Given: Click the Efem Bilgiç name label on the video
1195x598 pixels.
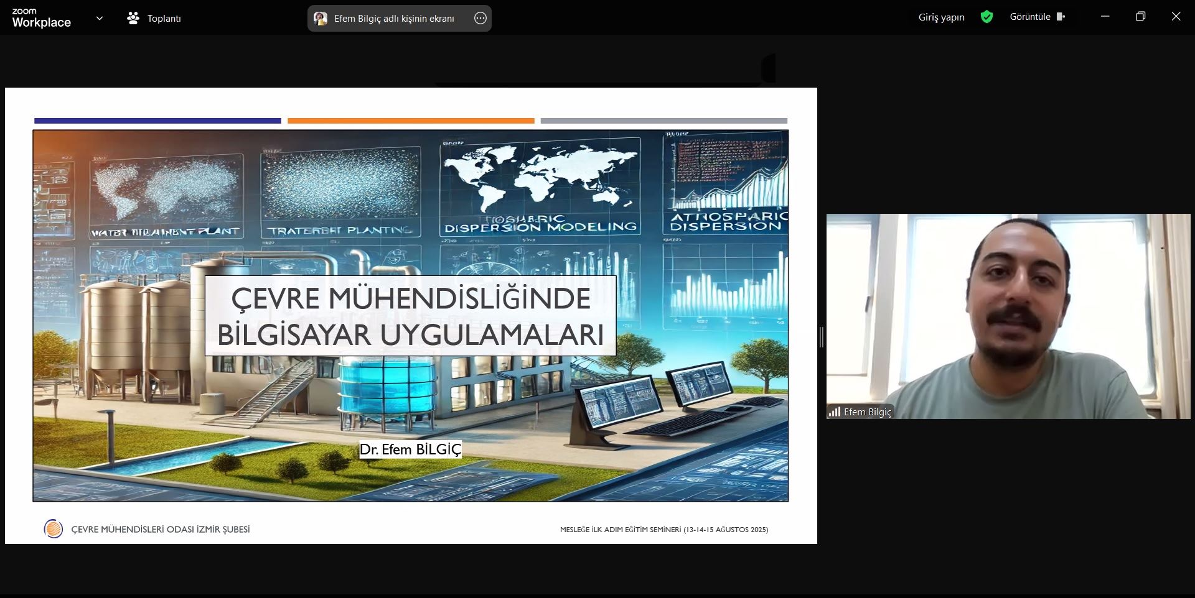Looking at the screenshot, I should [868, 412].
